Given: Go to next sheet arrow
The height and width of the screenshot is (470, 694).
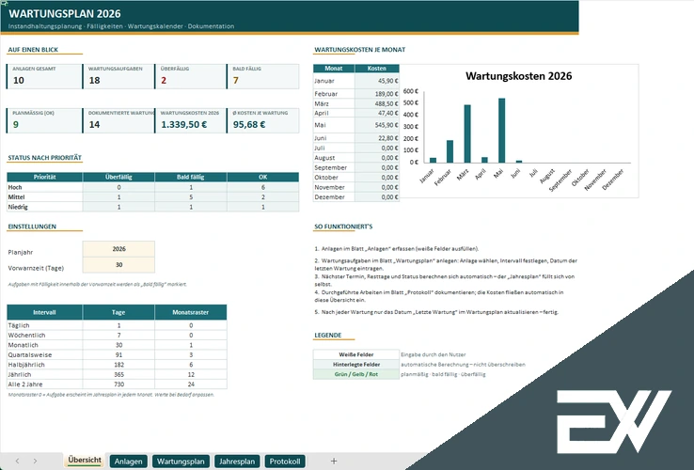Looking at the screenshot, I should [35, 462].
